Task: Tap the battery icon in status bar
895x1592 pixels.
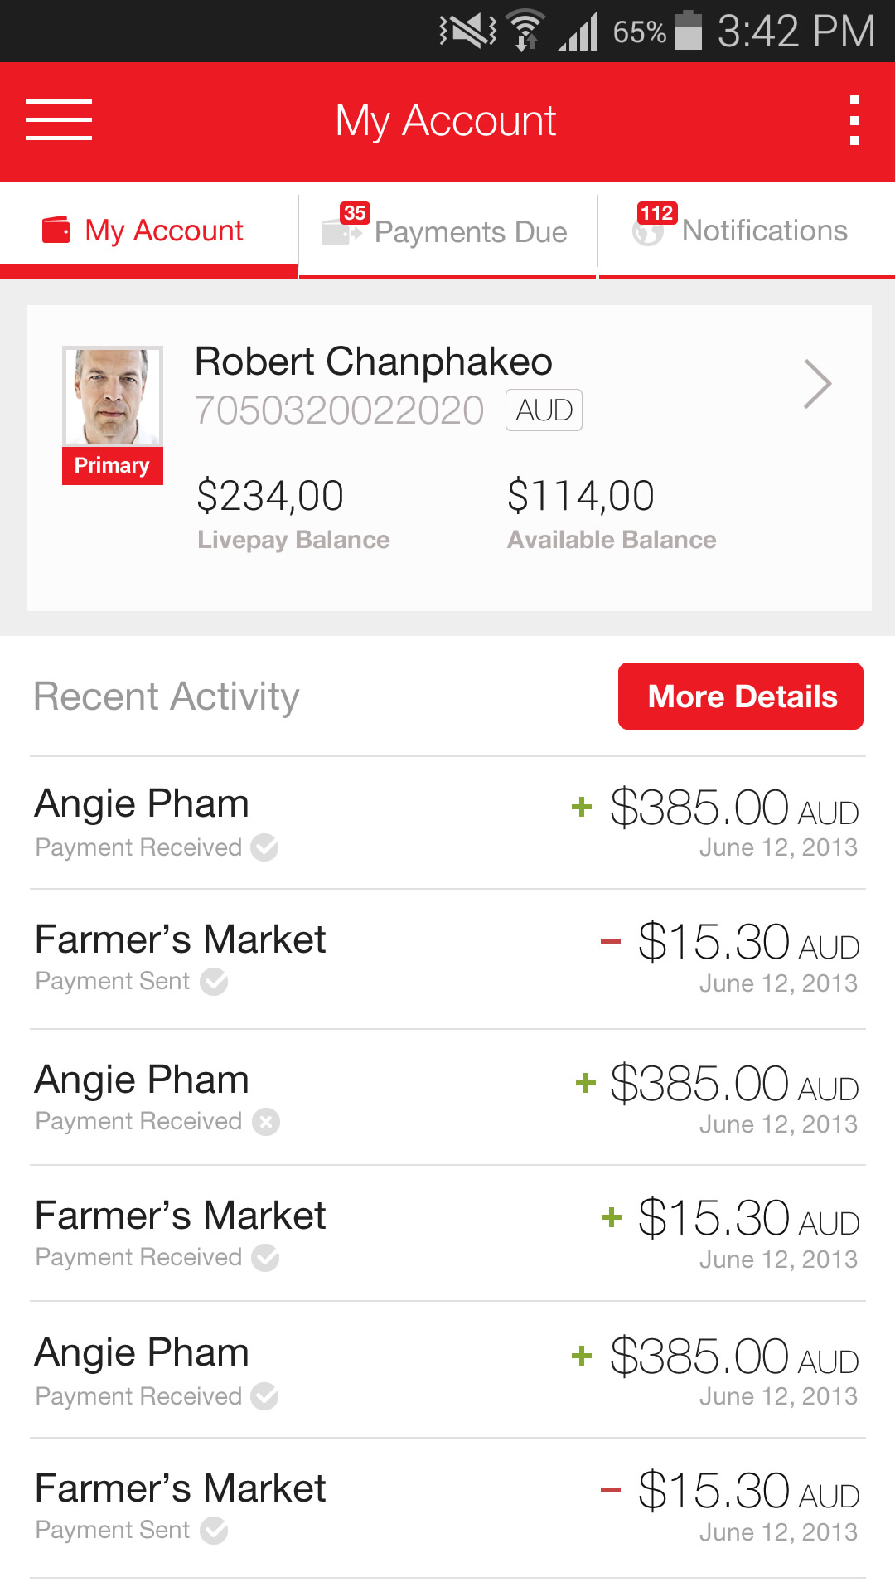Action: click(x=688, y=31)
